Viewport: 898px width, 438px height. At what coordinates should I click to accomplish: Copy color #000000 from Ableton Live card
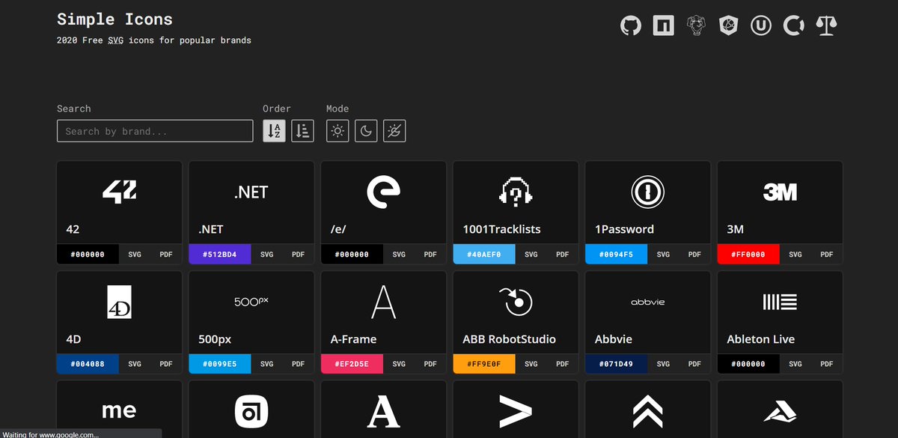click(x=748, y=364)
